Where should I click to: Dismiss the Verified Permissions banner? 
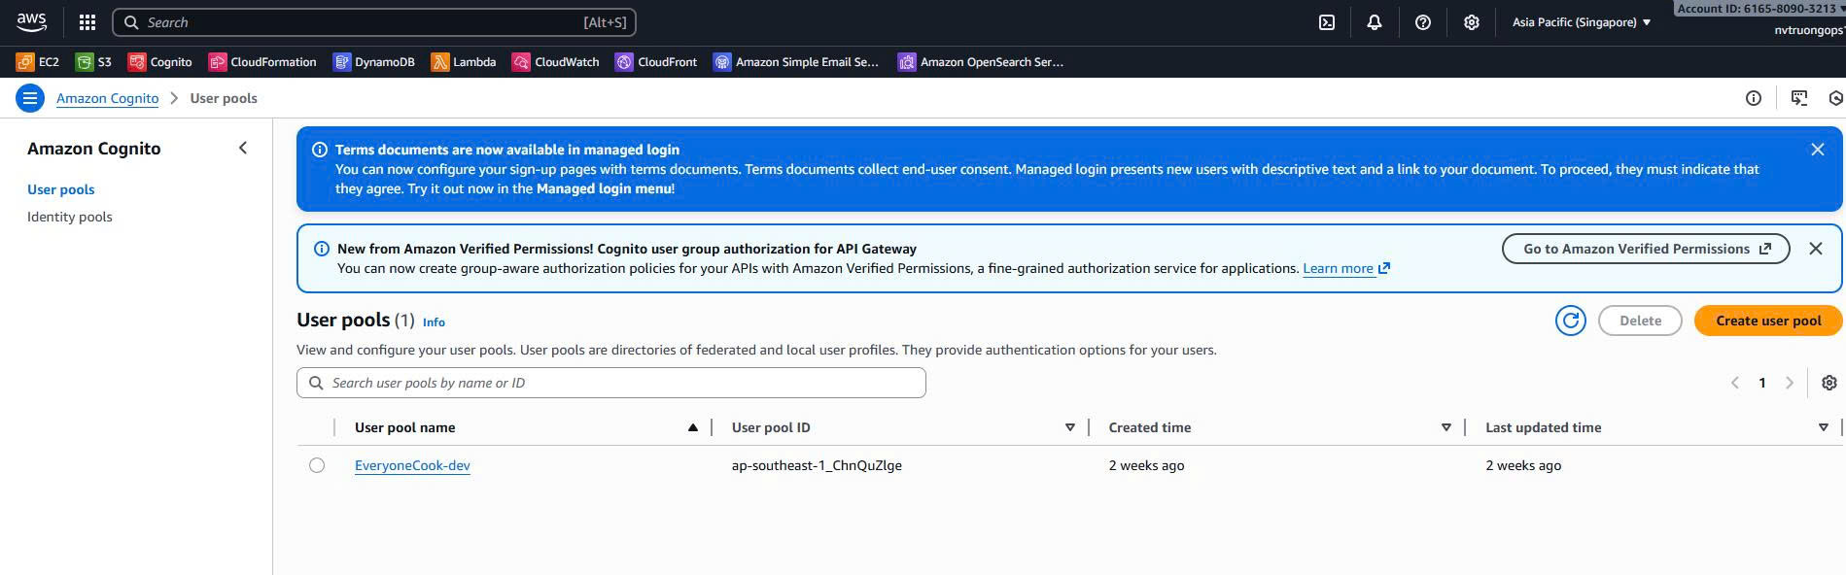pyautogui.click(x=1816, y=249)
